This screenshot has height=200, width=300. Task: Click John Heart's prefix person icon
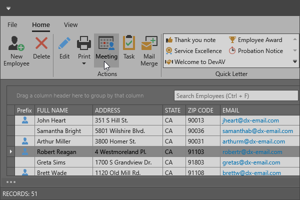click(25, 120)
